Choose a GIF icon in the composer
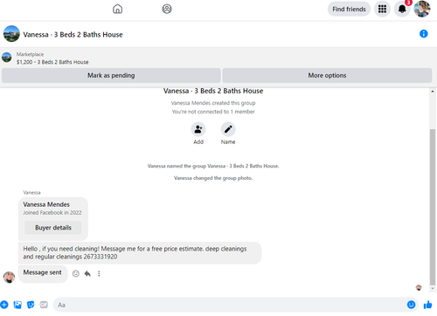The image size is (437, 316). (44, 305)
